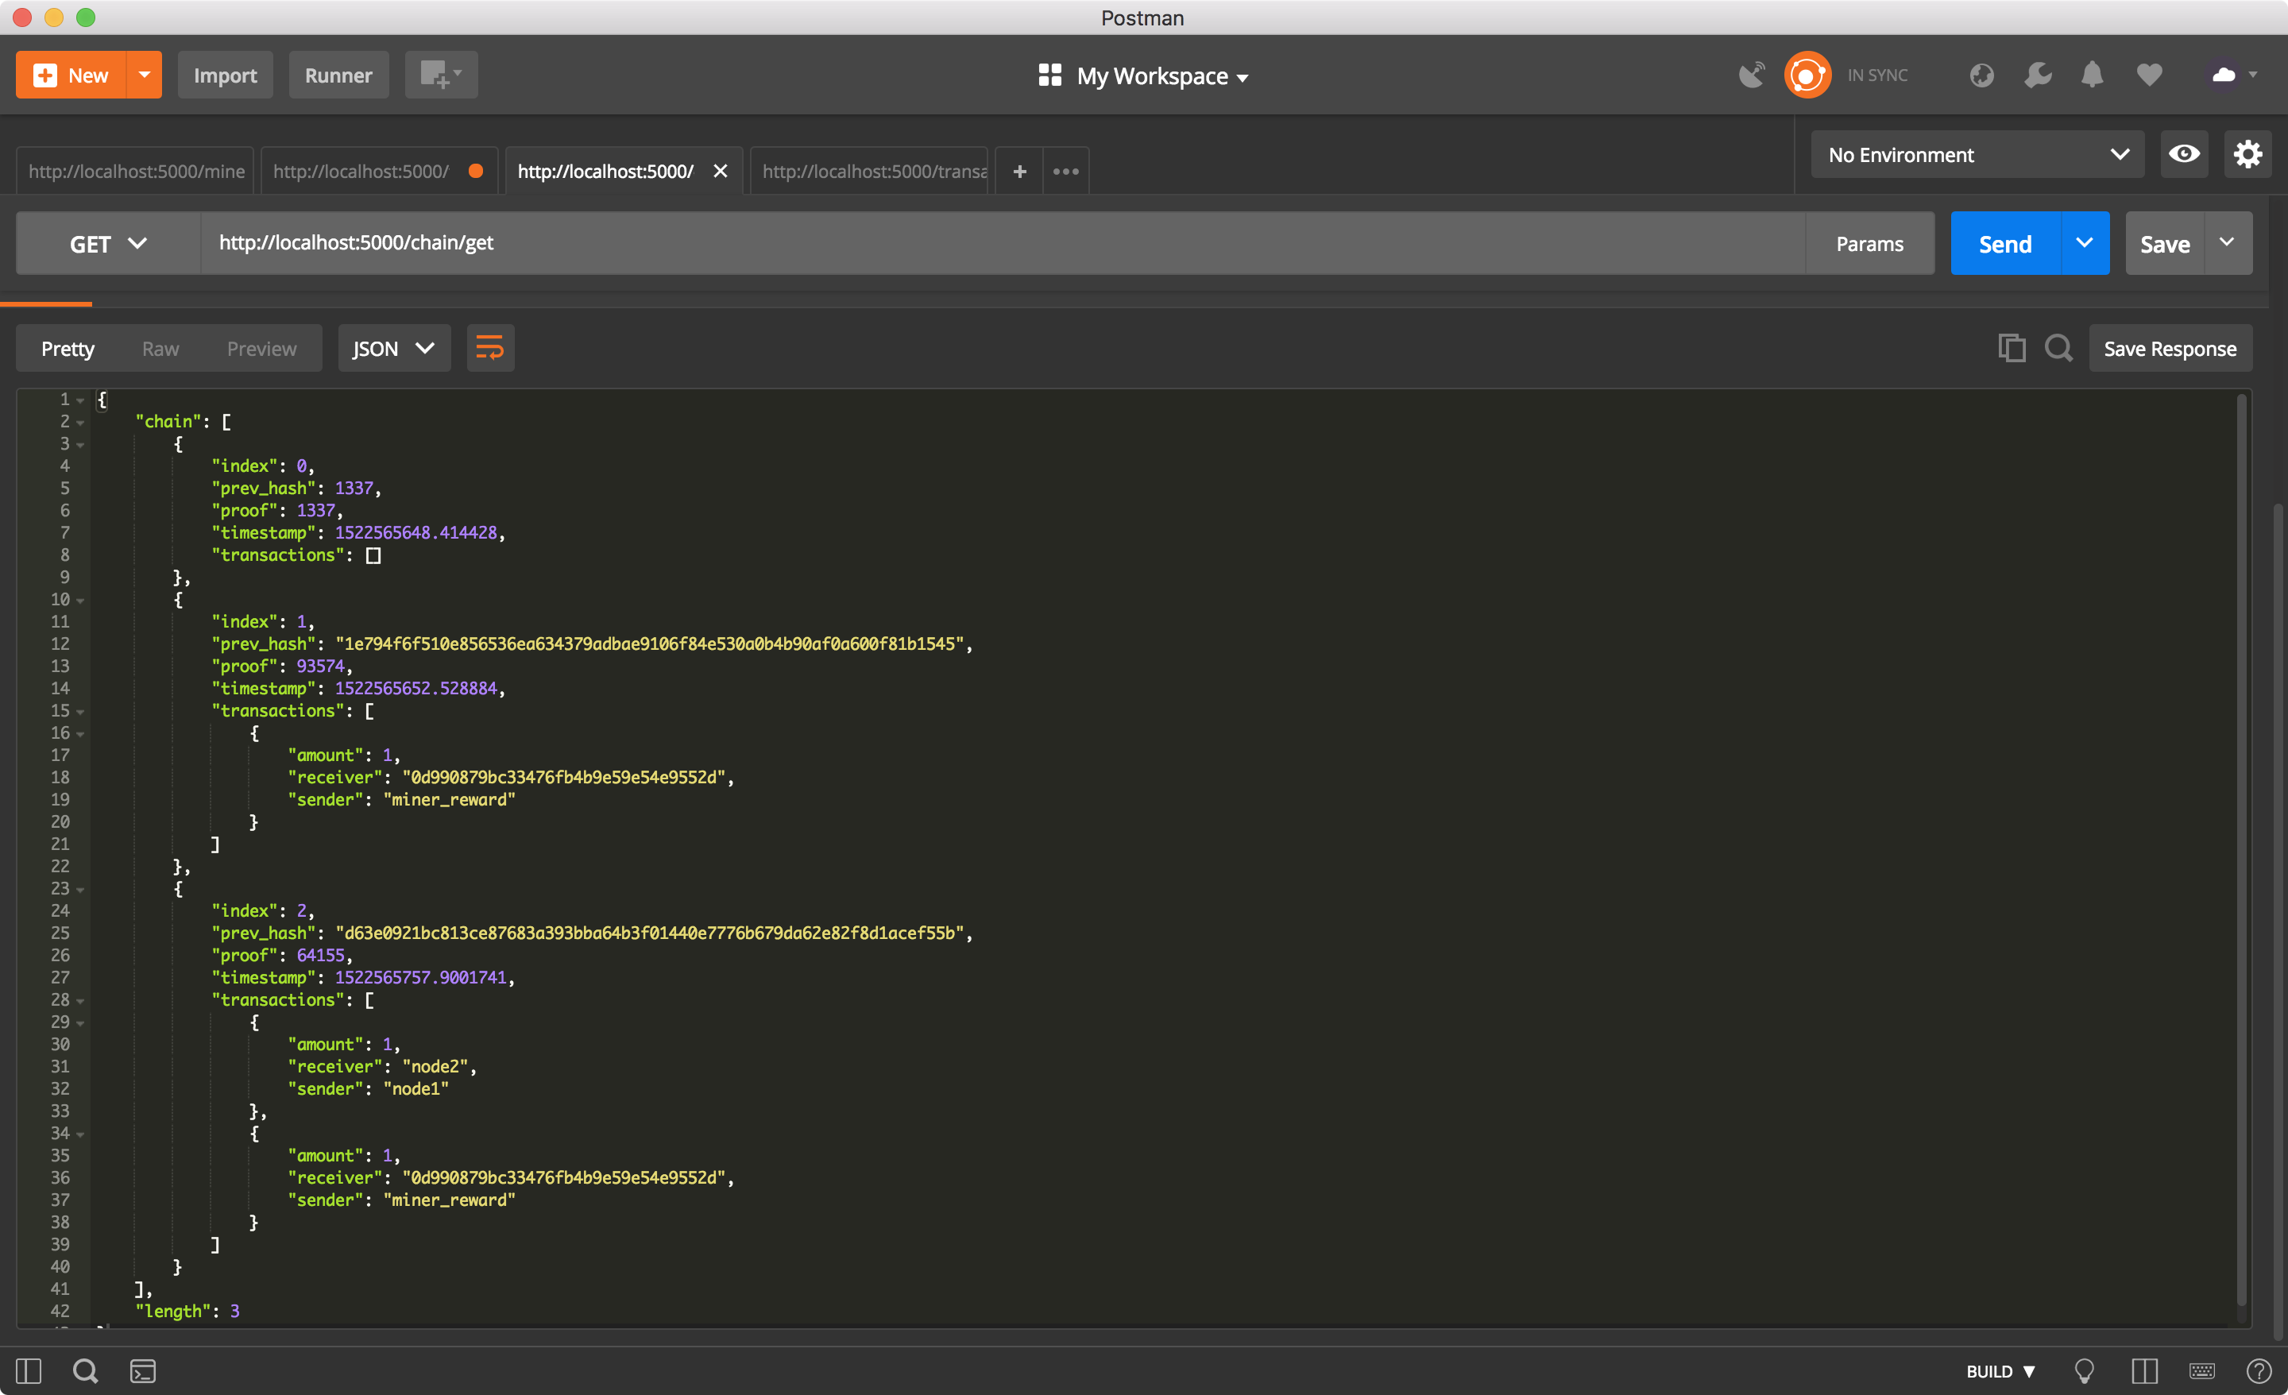Change the JSON format dropdown
Viewport: 2288px width, 1395px height.
click(x=394, y=348)
